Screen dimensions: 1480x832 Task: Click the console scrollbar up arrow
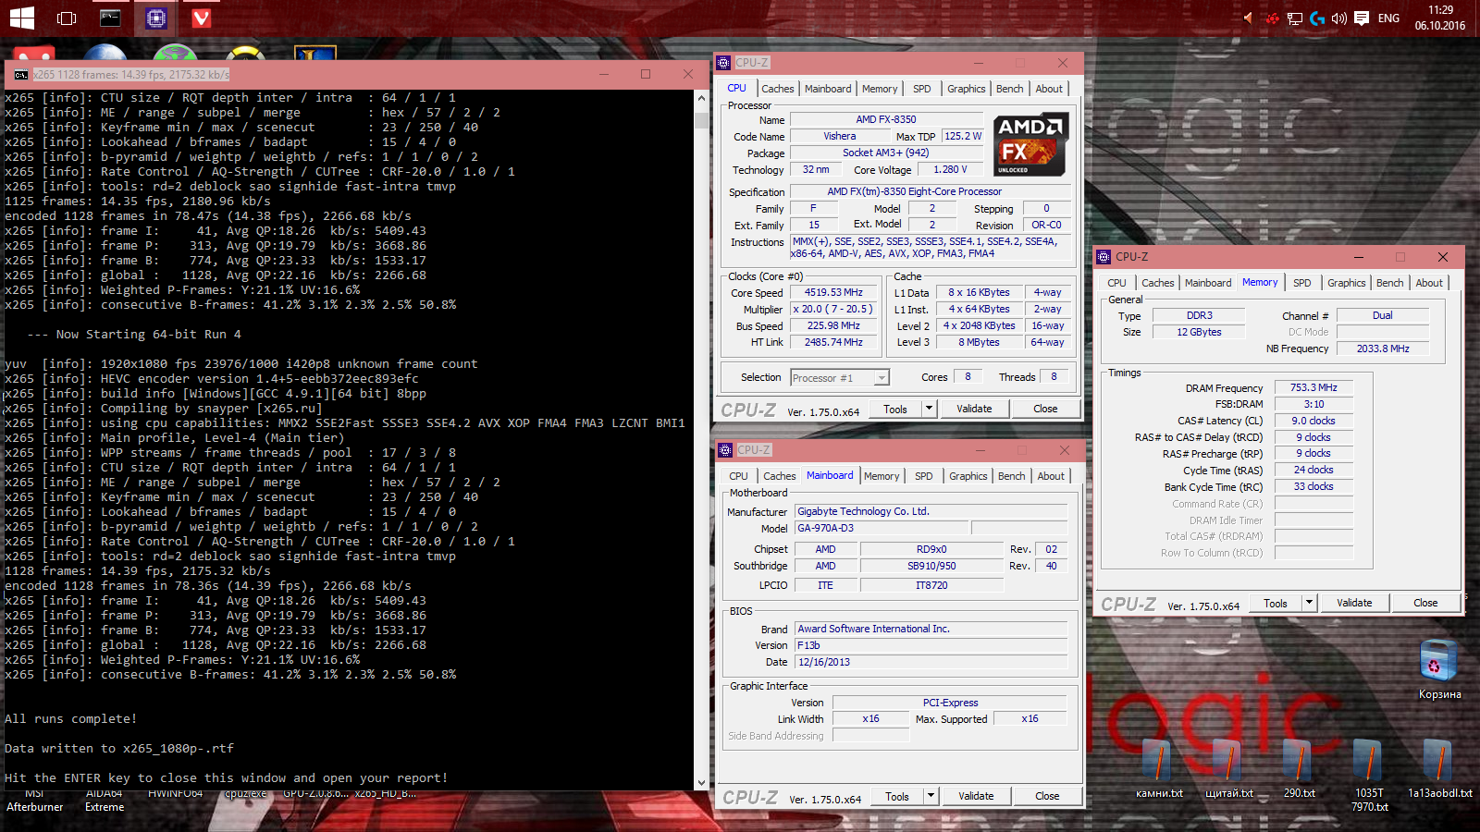[x=701, y=97]
